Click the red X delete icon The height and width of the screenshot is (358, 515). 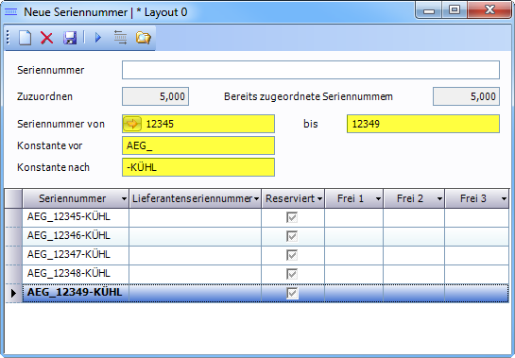coord(46,38)
